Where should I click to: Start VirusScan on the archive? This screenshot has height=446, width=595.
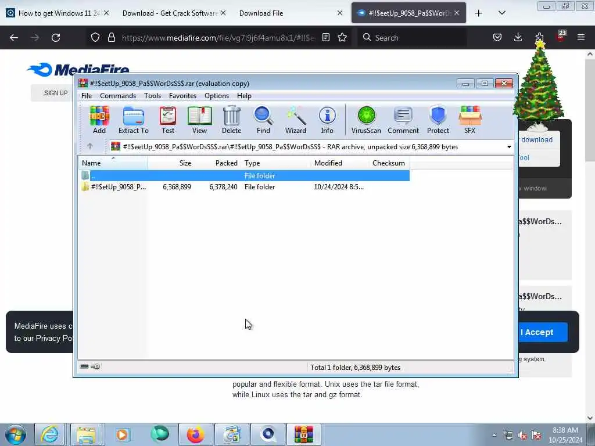366,120
